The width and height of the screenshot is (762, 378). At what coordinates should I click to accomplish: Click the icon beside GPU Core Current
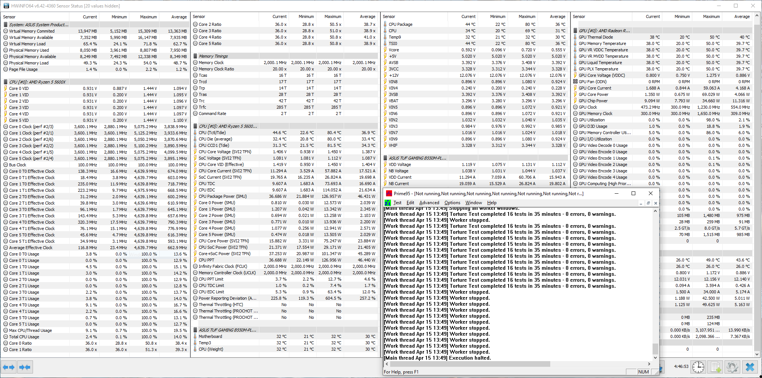[x=575, y=88]
